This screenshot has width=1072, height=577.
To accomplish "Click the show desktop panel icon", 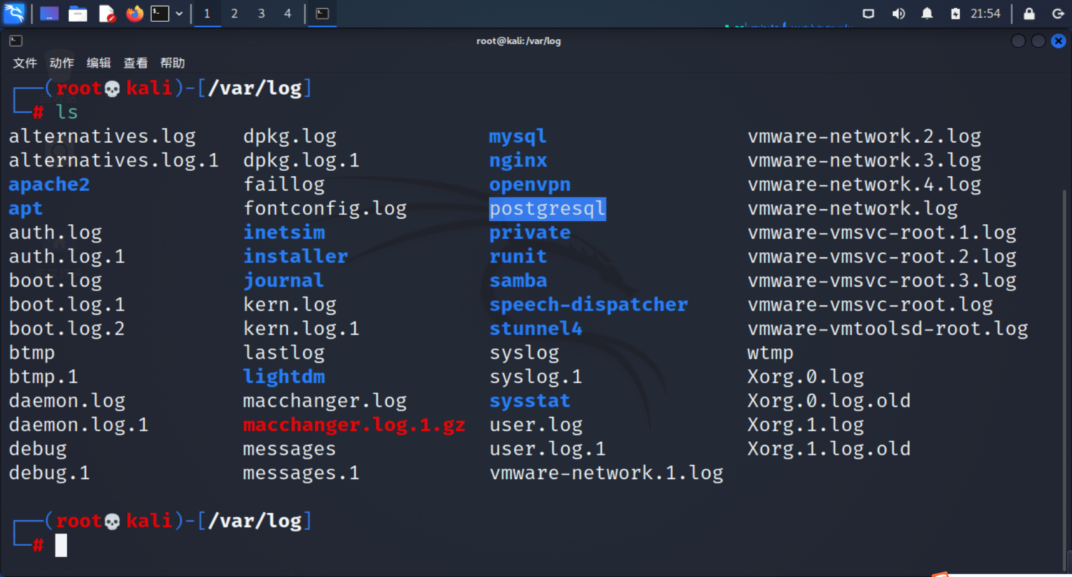I will tap(49, 13).
